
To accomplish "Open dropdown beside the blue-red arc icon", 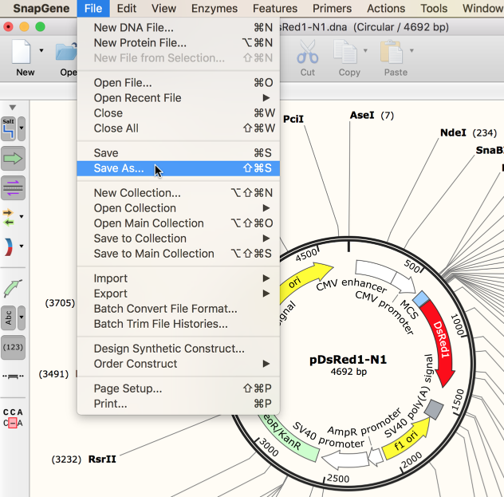I will click(x=22, y=247).
